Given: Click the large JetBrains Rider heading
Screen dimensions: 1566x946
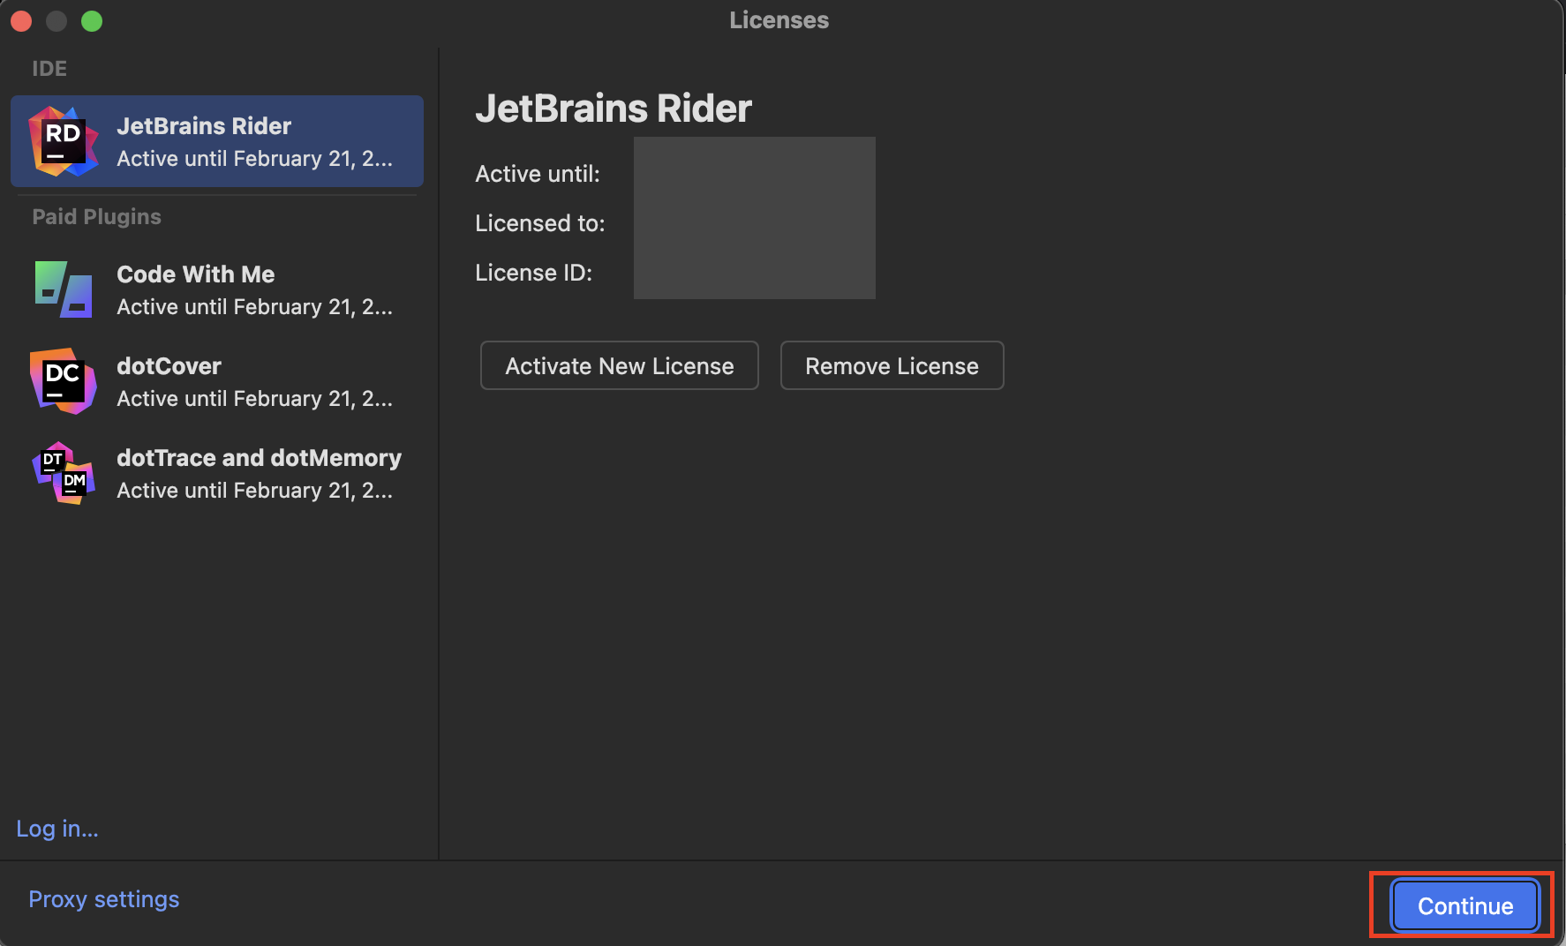Looking at the screenshot, I should tap(614, 109).
